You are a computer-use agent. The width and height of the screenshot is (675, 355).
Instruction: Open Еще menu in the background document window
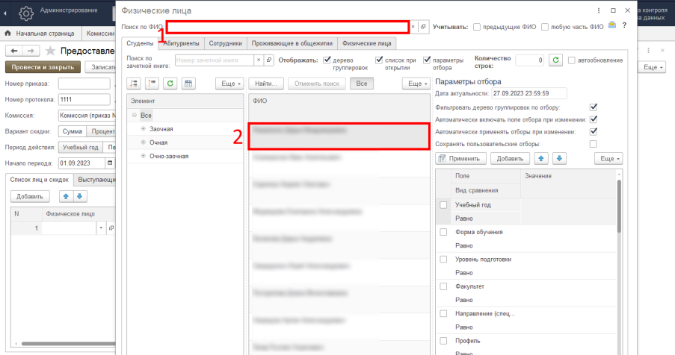click(653, 67)
